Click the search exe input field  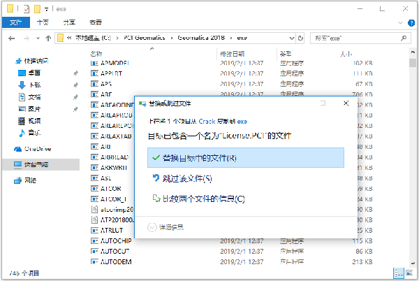tap(355, 38)
